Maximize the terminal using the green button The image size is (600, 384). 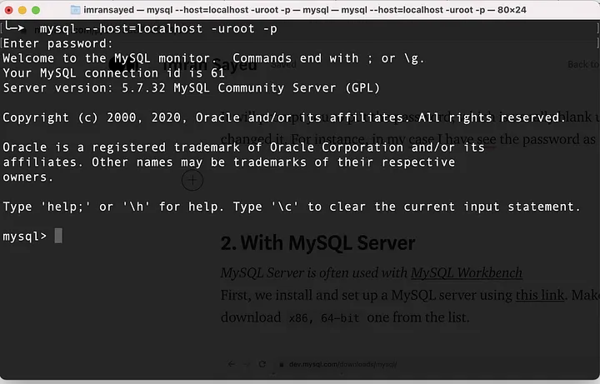tap(36, 10)
